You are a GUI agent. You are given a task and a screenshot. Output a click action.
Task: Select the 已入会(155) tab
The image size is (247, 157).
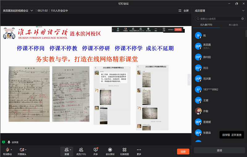pos(206,25)
